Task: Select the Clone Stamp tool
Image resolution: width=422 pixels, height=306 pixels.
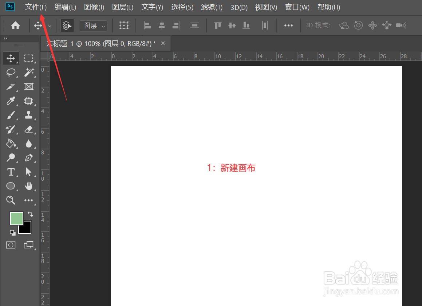Action: [x=28, y=115]
